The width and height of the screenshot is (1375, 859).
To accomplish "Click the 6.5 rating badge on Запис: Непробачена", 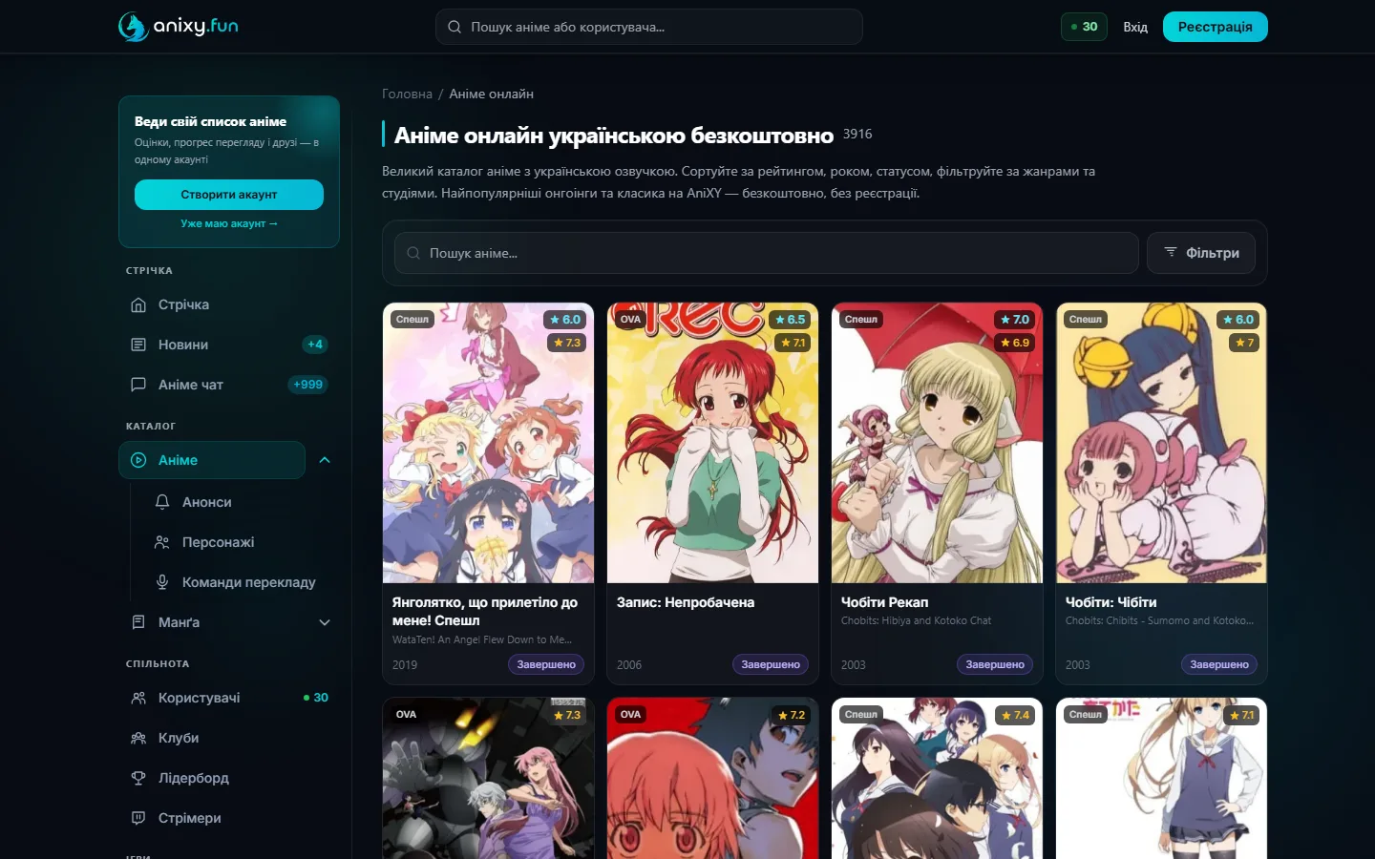I will point(790,320).
